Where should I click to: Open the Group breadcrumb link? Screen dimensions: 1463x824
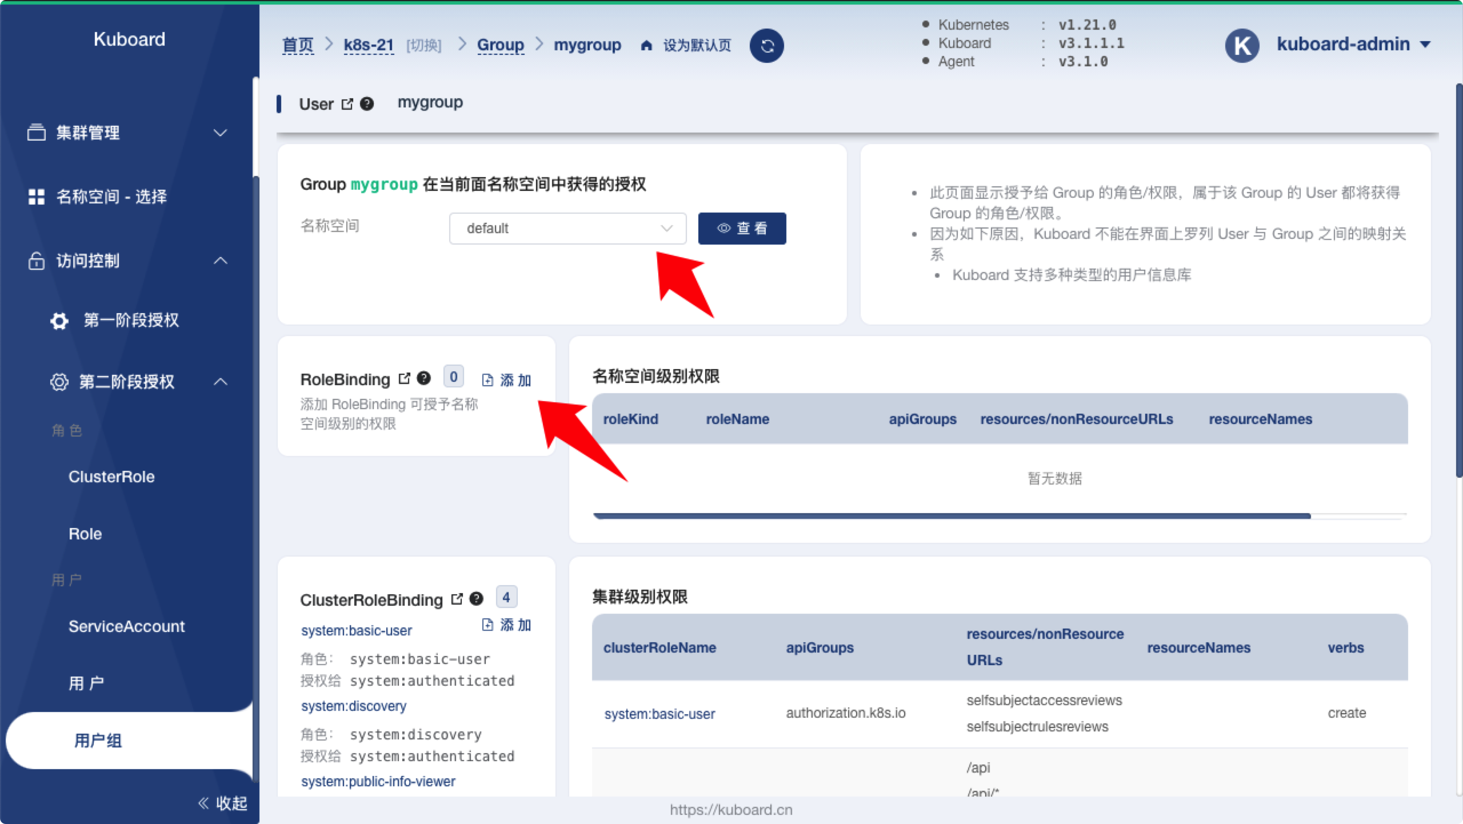coord(501,45)
